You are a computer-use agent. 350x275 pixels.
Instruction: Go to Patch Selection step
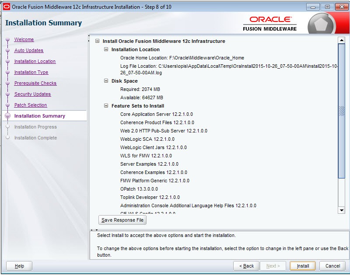click(31, 105)
